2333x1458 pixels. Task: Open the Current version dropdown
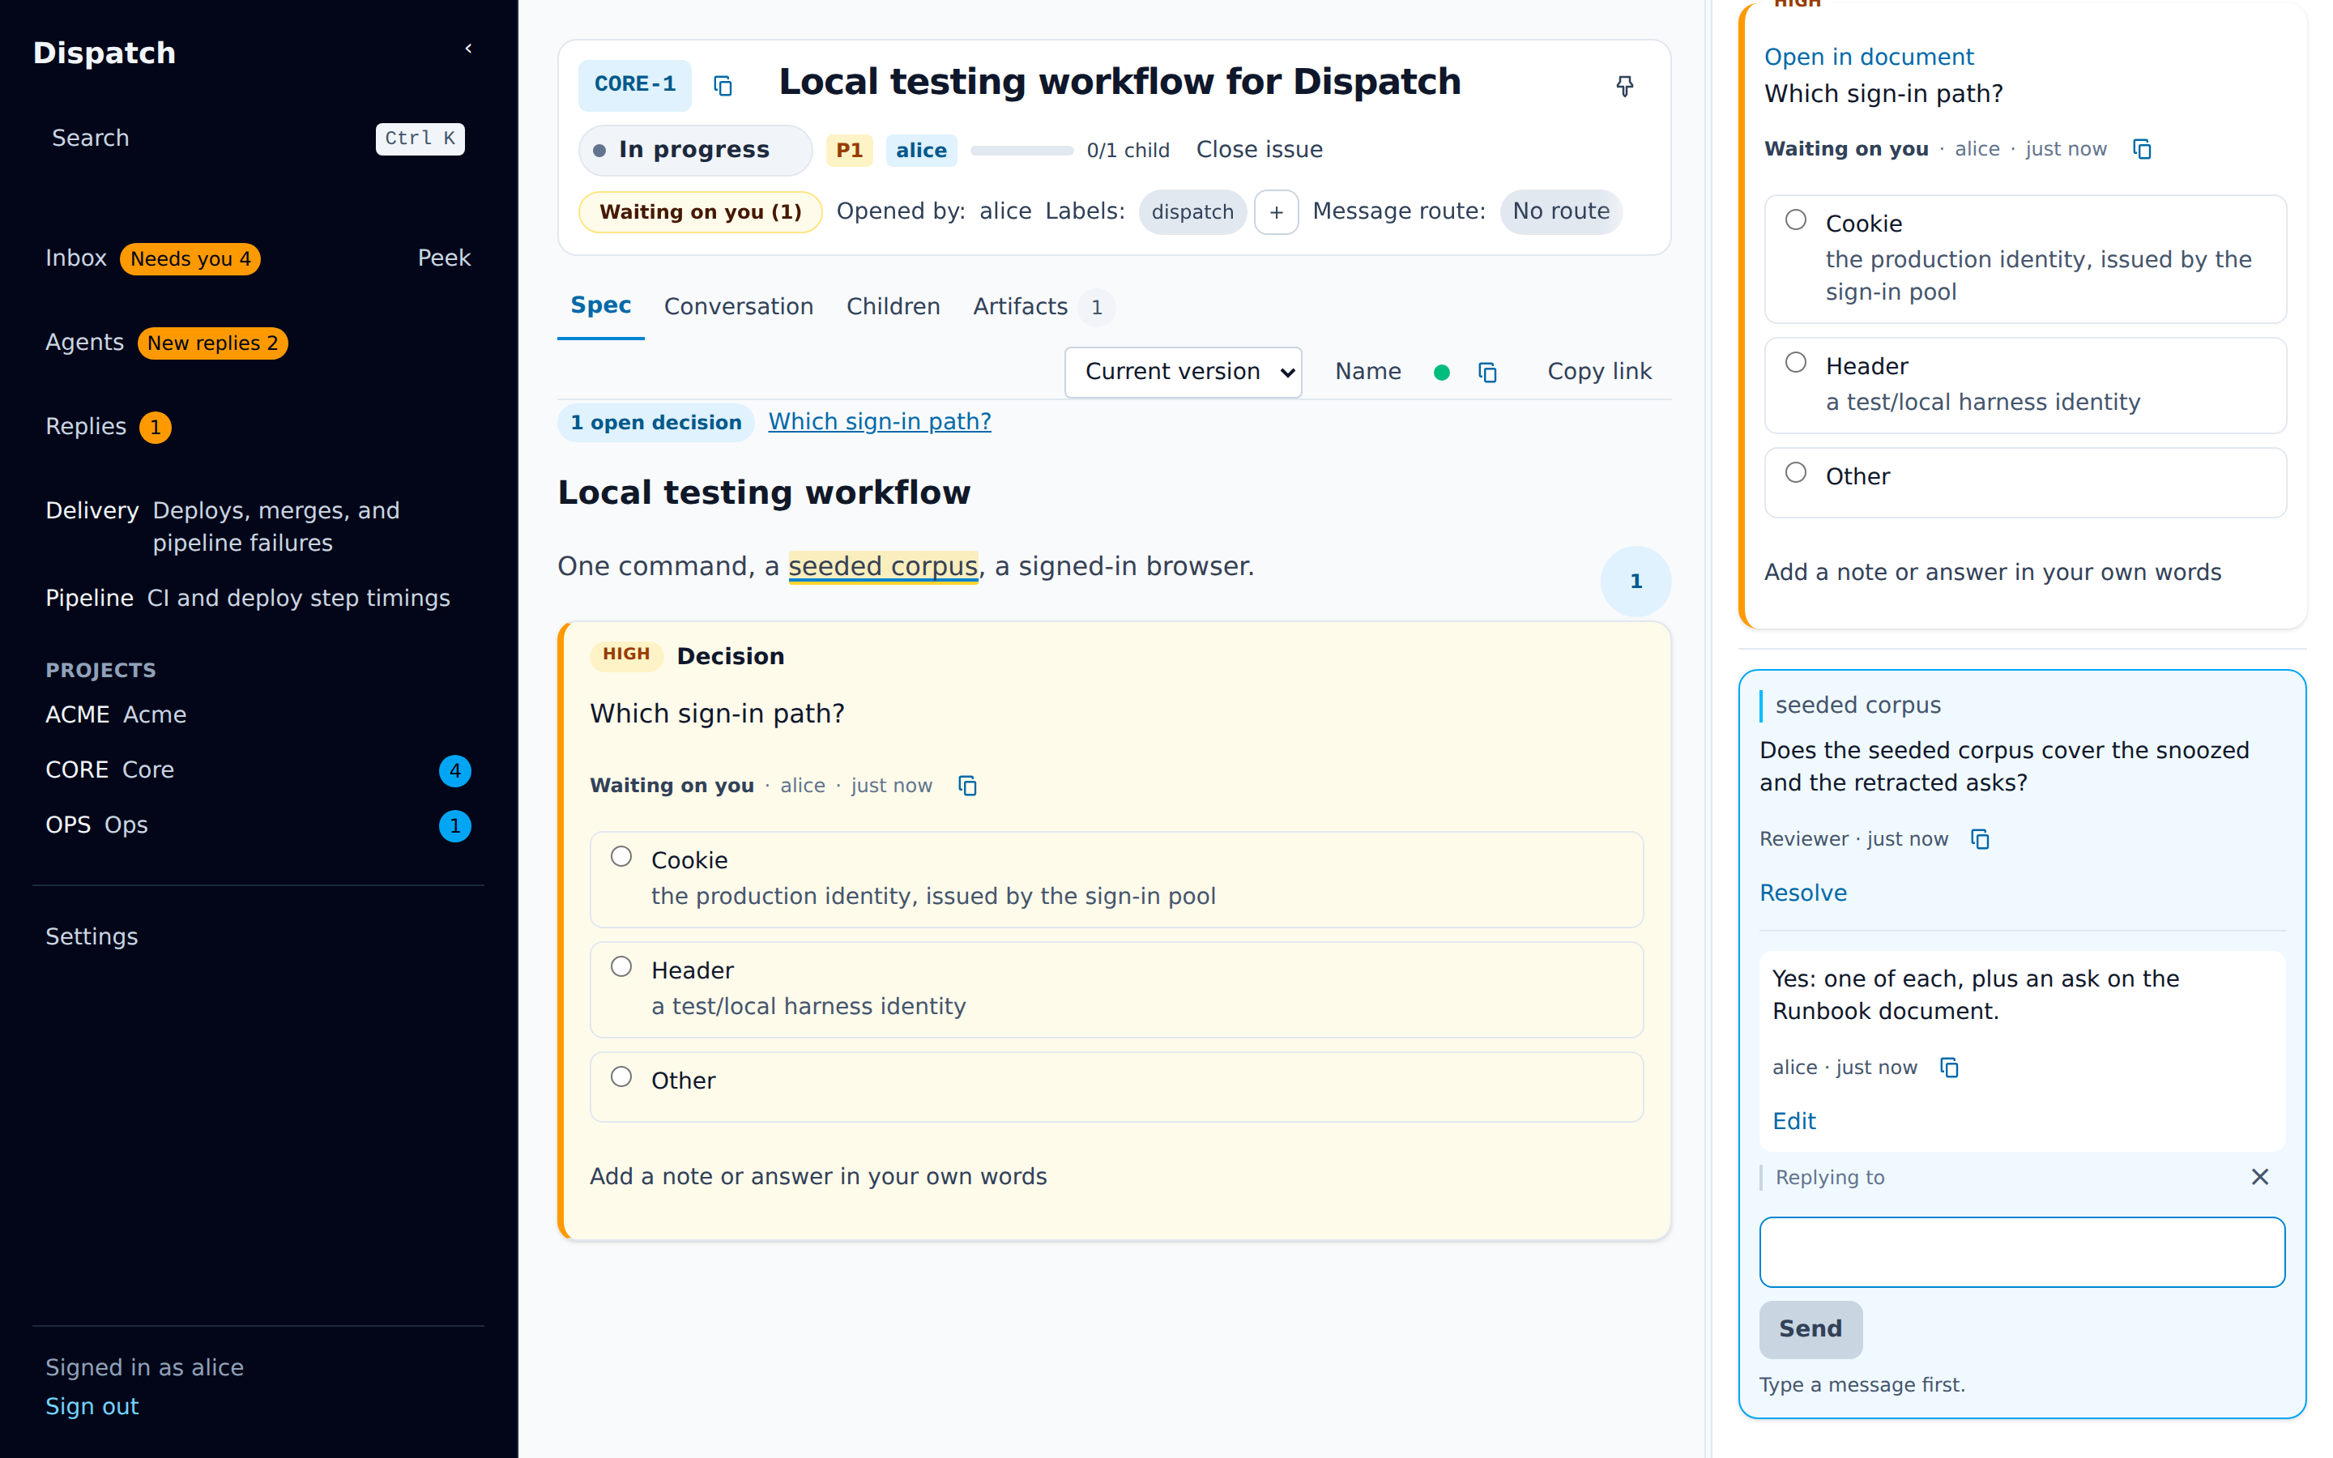point(1183,373)
